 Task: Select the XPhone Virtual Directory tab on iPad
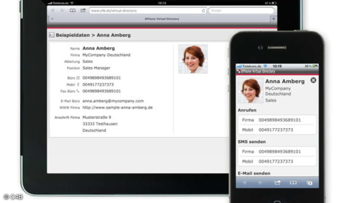(162, 19)
